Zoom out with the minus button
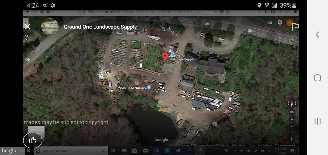 pos(291,132)
